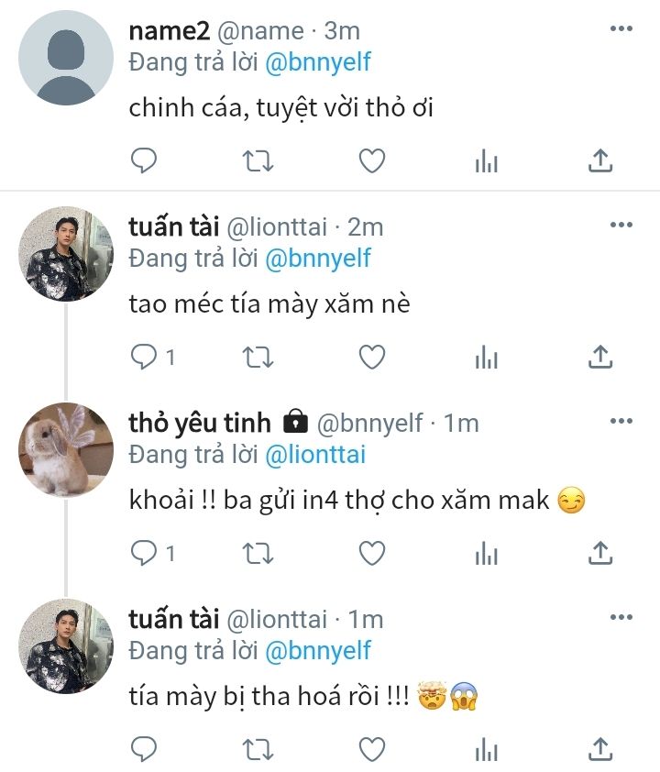Open more options on name2's tweet
Image resolution: width=660 pixels, height=772 pixels.
click(x=621, y=29)
